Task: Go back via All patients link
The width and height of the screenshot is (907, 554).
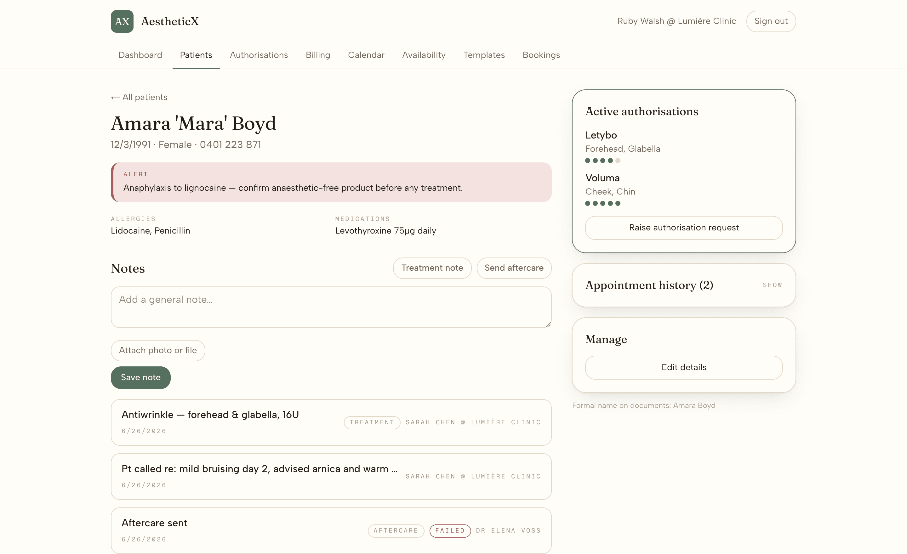Action: [x=139, y=97]
